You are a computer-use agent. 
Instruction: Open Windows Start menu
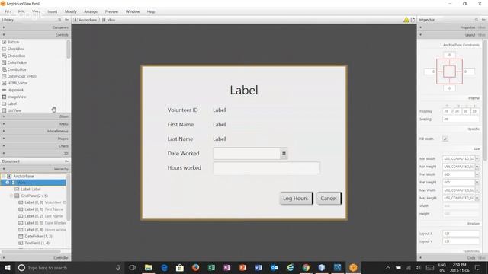pyautogui.click(x=8, y=267)
